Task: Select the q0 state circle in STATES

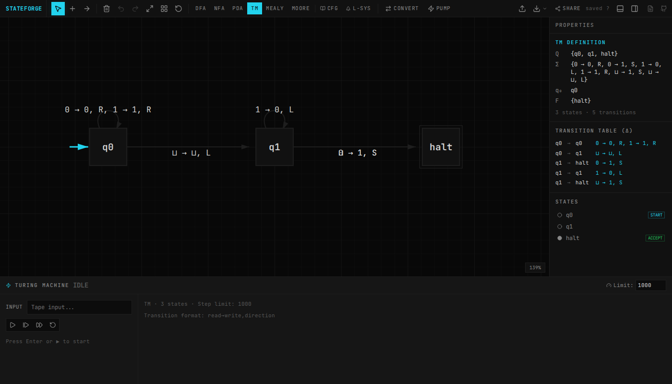Action: [560, 215]
